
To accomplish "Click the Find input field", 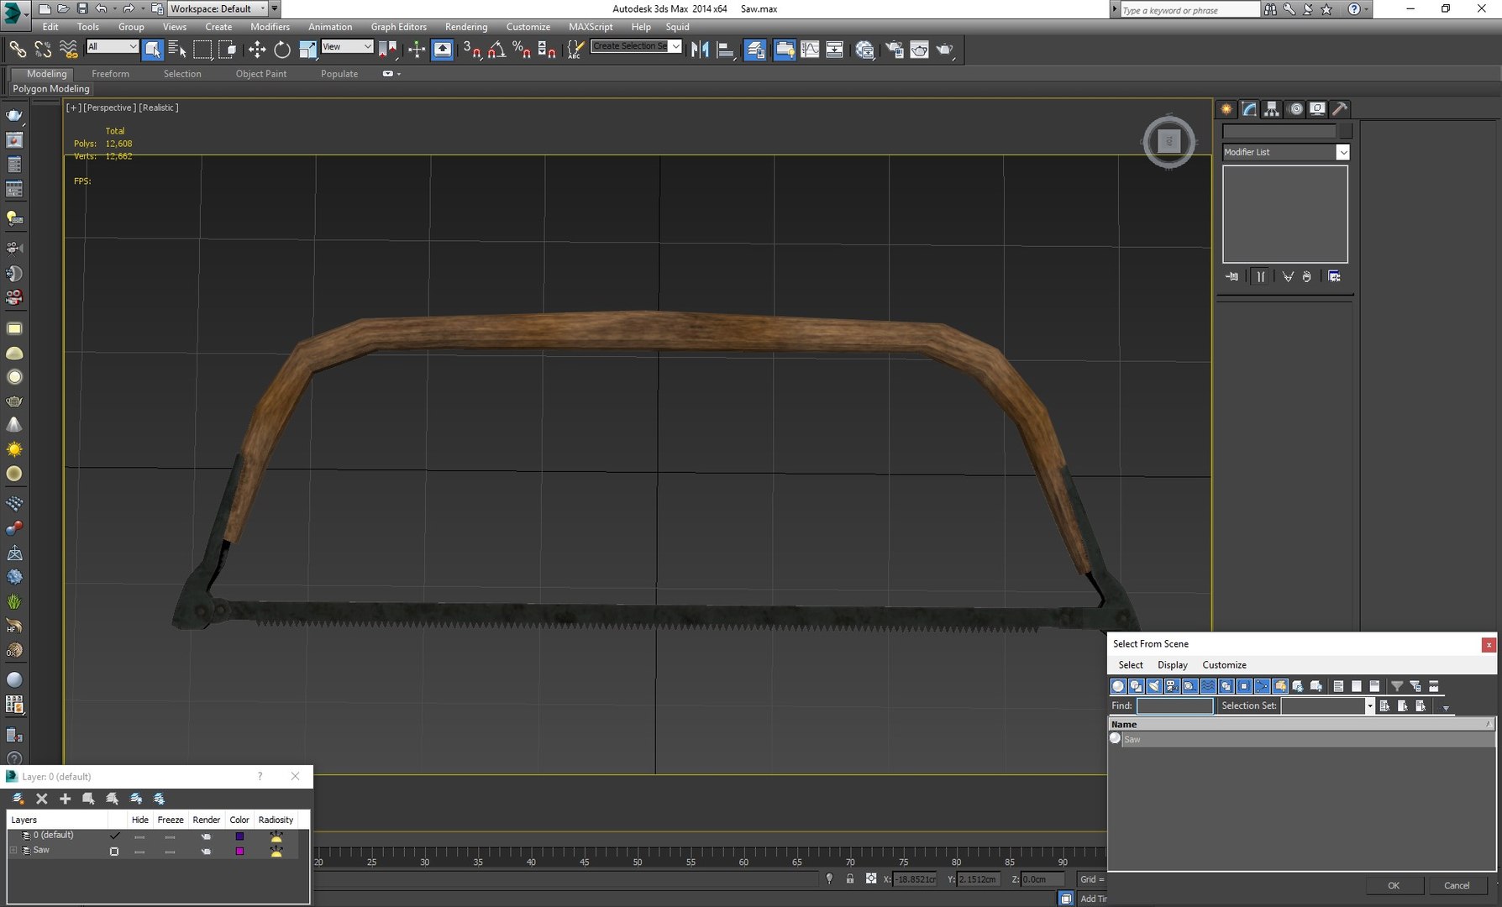I will (1174, 706).
